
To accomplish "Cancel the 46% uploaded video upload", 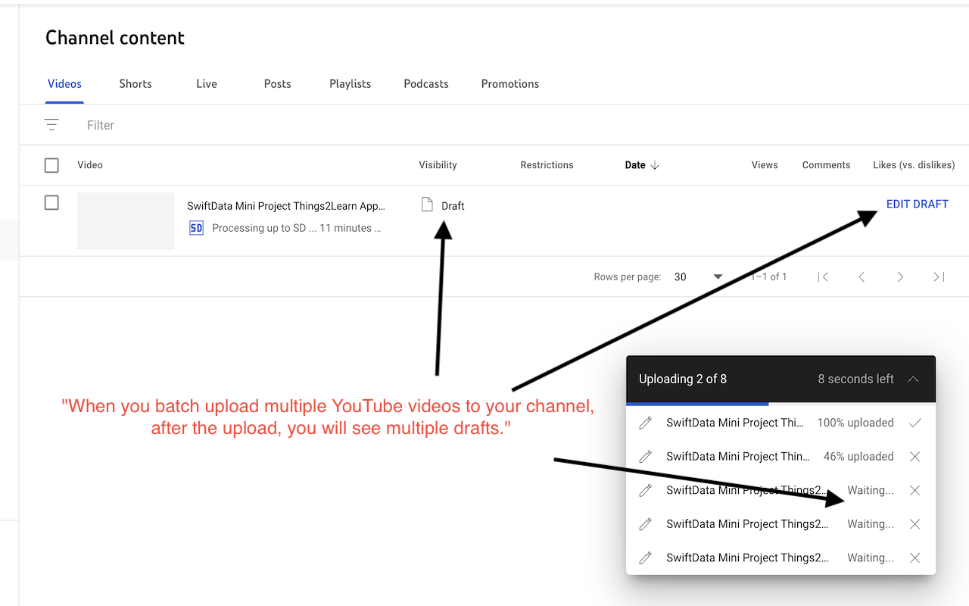I will 914,457.
